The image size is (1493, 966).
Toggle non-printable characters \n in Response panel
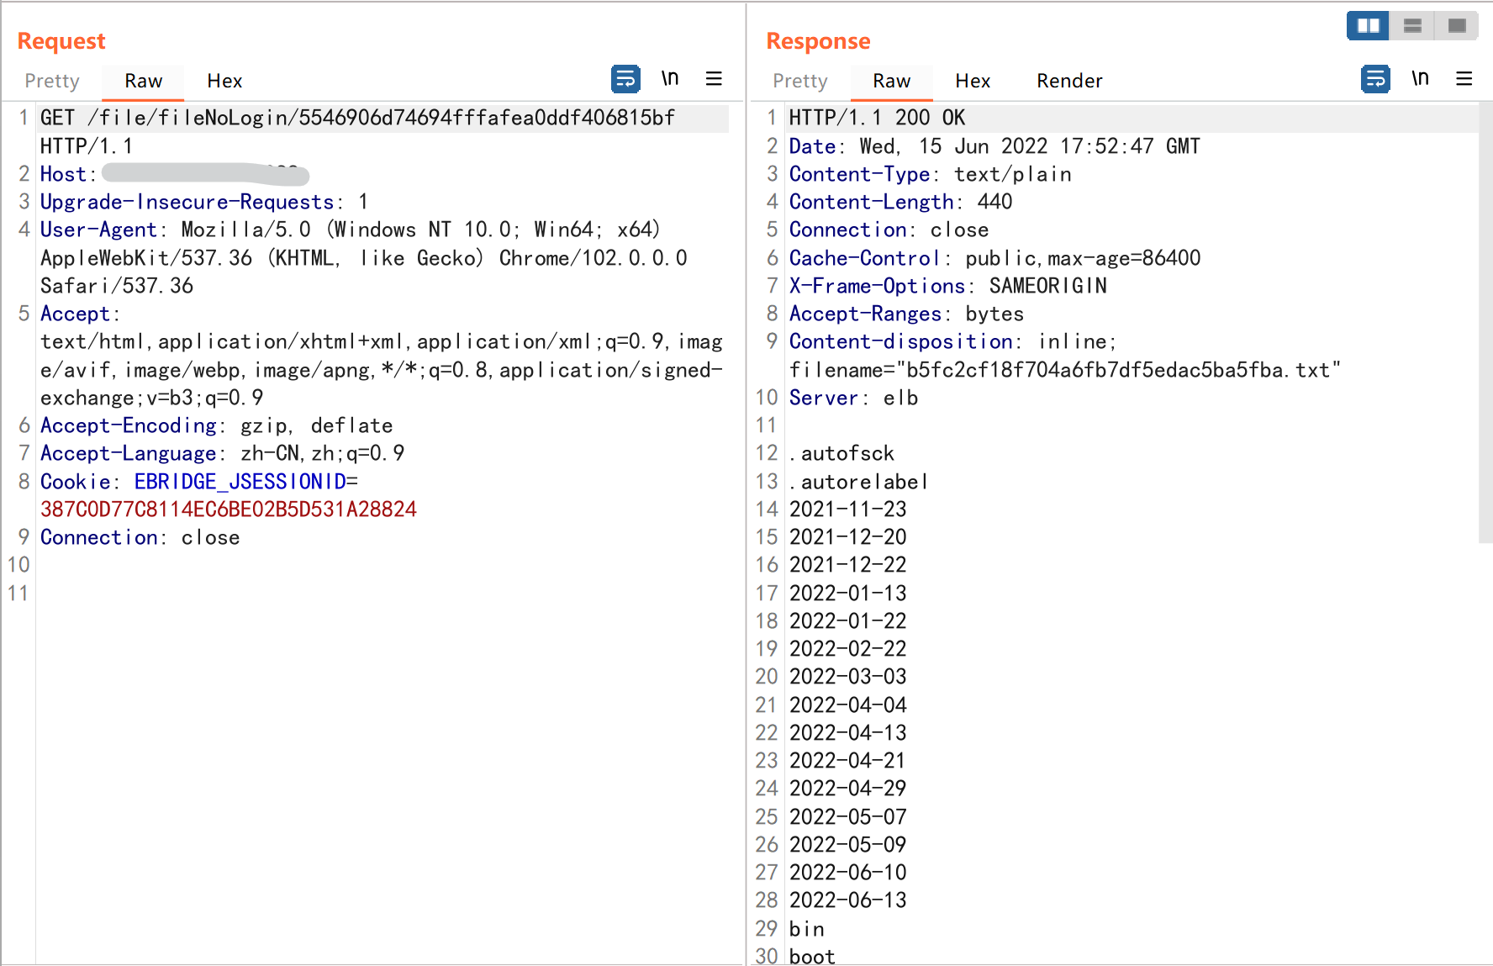click(x=1420, y=79)
